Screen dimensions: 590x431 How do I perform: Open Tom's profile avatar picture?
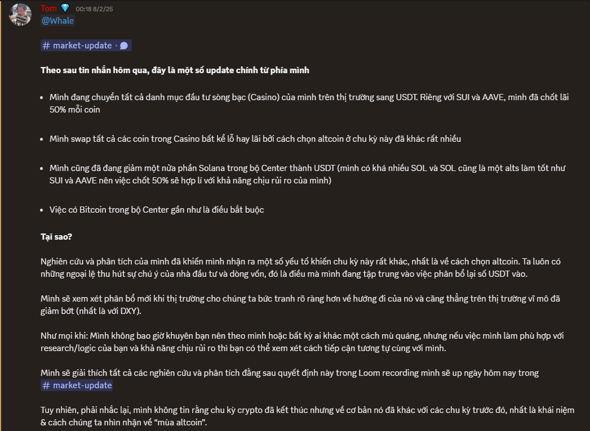20,15
